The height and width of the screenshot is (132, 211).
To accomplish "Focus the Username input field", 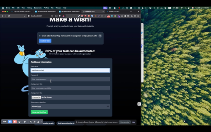I will coord(70,70).
